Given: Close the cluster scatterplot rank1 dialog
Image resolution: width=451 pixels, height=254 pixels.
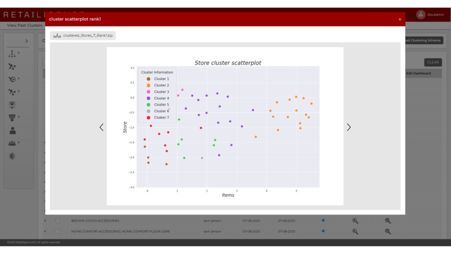Looking at the screenshot, I should pyautogui.click(x=399, y=19).
